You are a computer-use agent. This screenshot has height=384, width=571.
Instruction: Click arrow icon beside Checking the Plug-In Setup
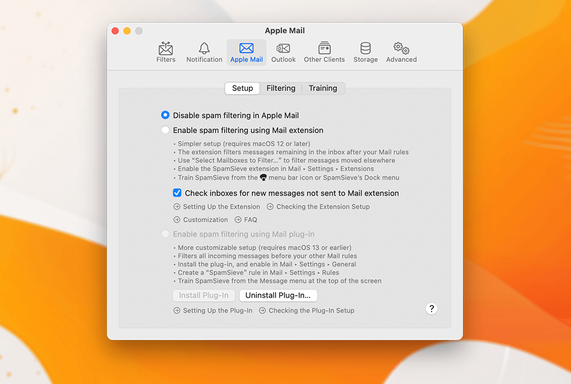pyautogui.click(x=262, y=310)
